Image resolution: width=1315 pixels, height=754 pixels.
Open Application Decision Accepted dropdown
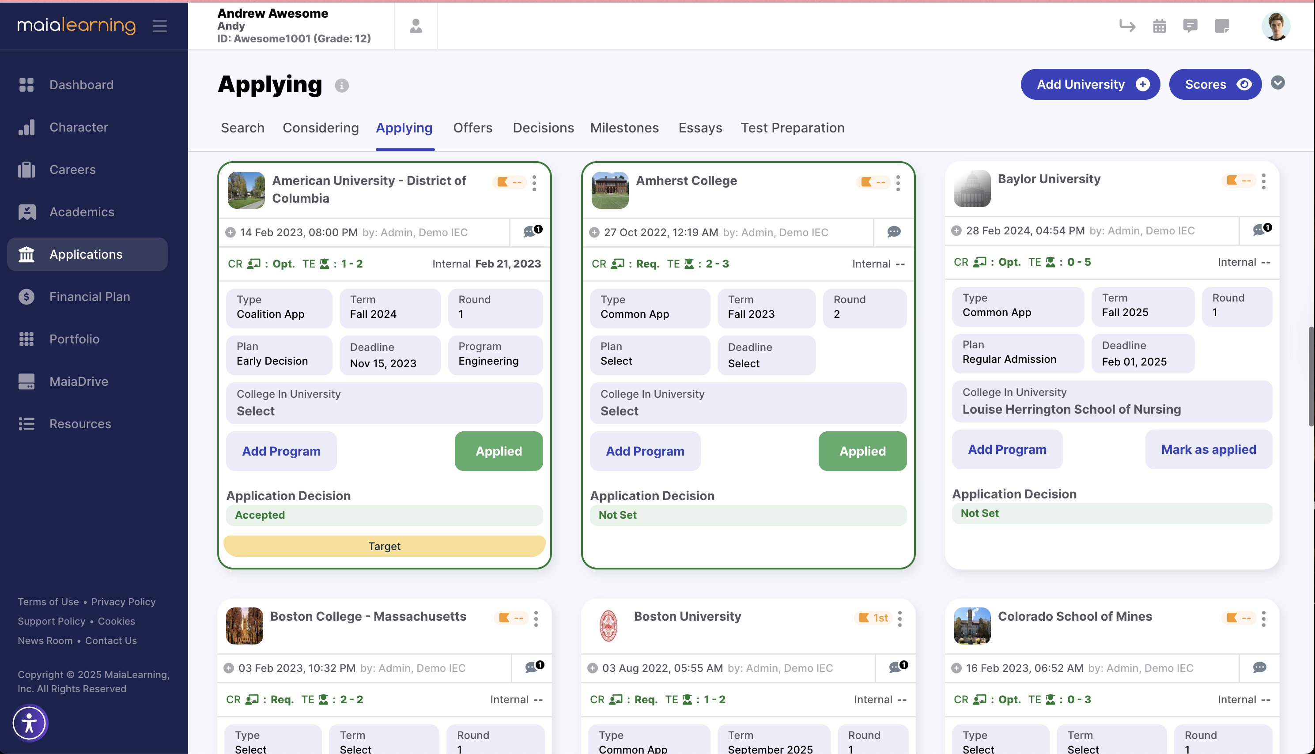[384, 515]
